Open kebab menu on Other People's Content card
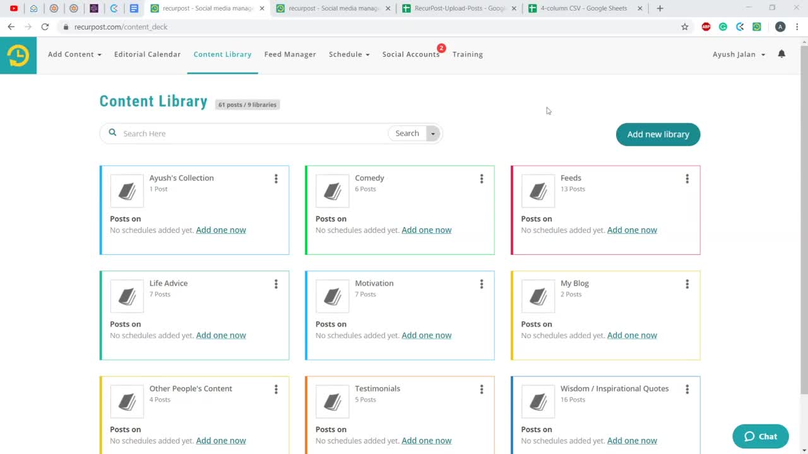This screenshot has height=454, width=808. pos(276,390)
